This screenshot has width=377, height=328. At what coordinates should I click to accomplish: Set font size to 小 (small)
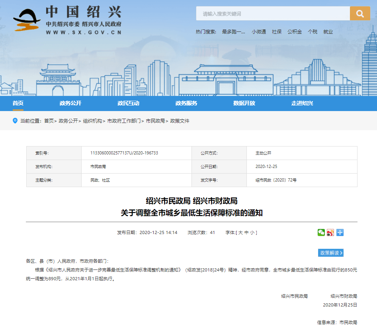tap(252, 232)
